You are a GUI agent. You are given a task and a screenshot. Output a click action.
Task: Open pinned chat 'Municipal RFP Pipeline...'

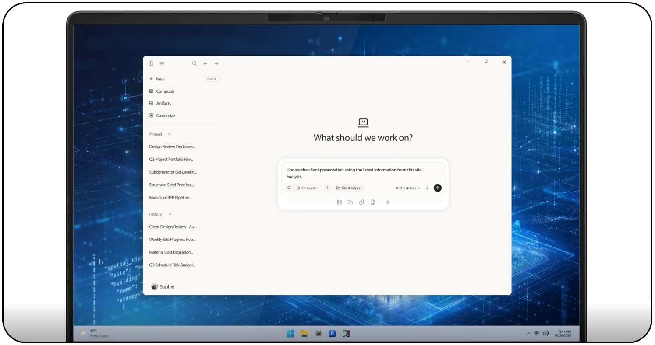(x=170, y=198)
